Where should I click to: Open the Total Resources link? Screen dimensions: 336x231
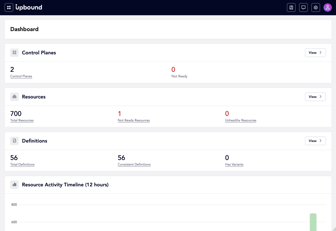(x=22, y=120)
